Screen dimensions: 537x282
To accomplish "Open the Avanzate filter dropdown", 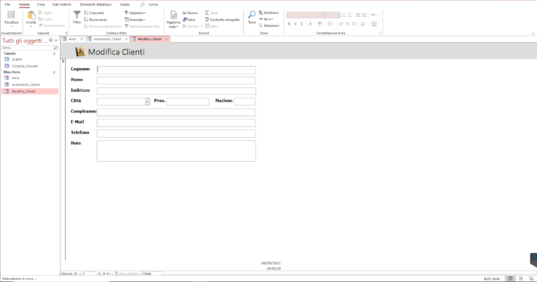I will 135,19.
